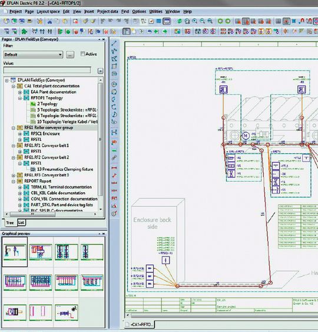This screenshot has height=332, width=318.
Task: Select 'PART_STKL Part and device tag lists'
Action: click(x=62, y=205)
